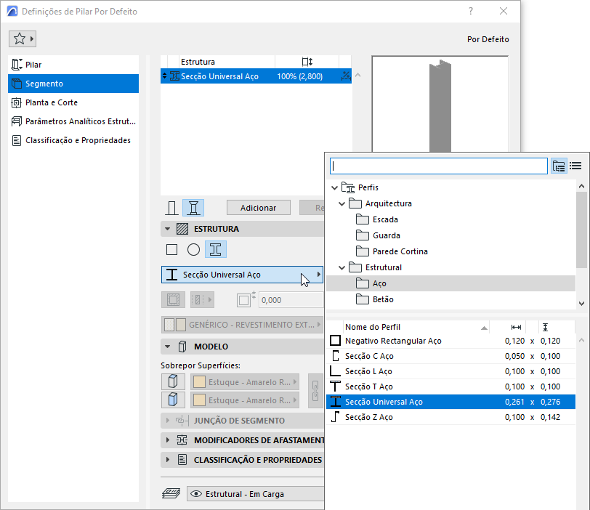This screenshot has height=510, width=590.
Task: Click the dialog help question mark
Action: pos(471,12)
